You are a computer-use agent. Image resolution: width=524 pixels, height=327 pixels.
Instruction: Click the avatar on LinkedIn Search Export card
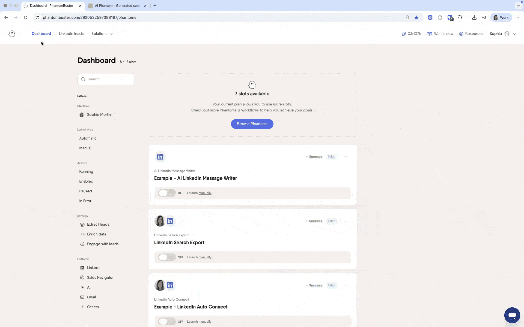coord(160,221)
